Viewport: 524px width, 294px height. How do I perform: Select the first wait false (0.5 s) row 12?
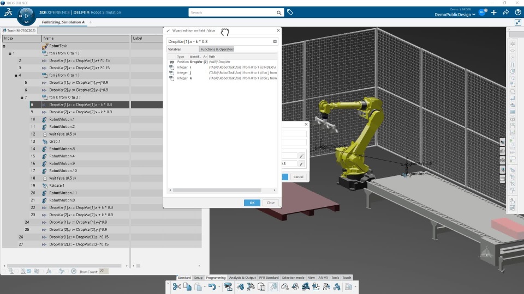click(x=82, y=134)
